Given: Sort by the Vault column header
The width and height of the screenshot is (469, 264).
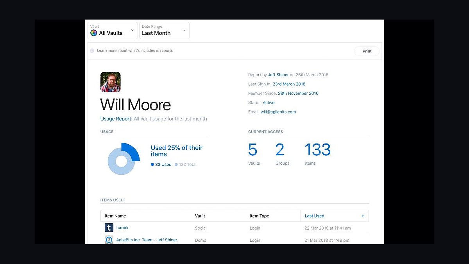Looking at the screenshot, I should coord(200,216).
